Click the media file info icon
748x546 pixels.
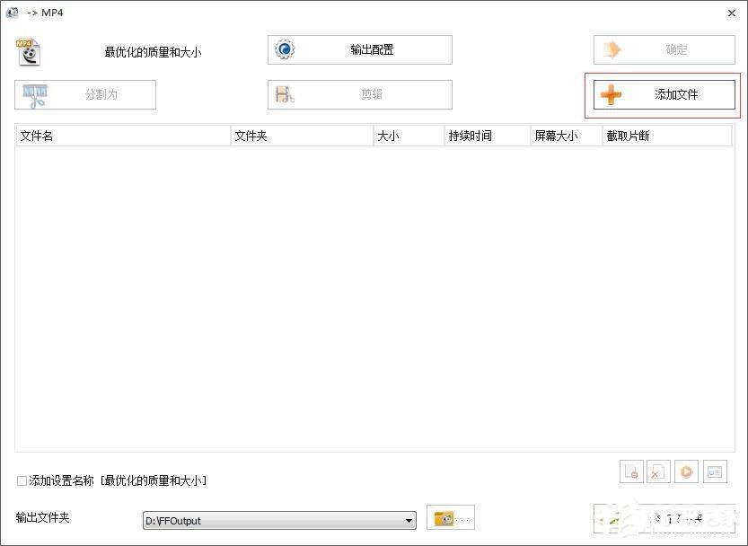pyautogui.click(x=715, y=472)
